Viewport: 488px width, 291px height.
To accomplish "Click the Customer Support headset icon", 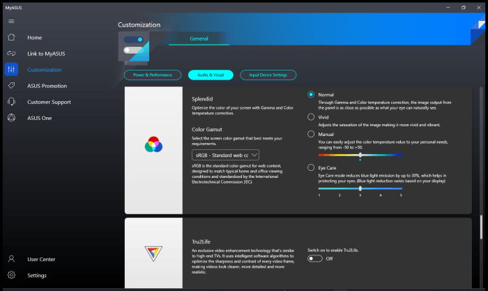I will tap(12, 102).
